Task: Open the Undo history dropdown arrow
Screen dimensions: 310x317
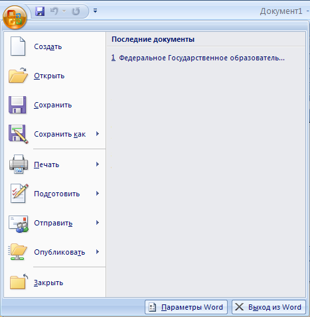Action: click(64, 11)
